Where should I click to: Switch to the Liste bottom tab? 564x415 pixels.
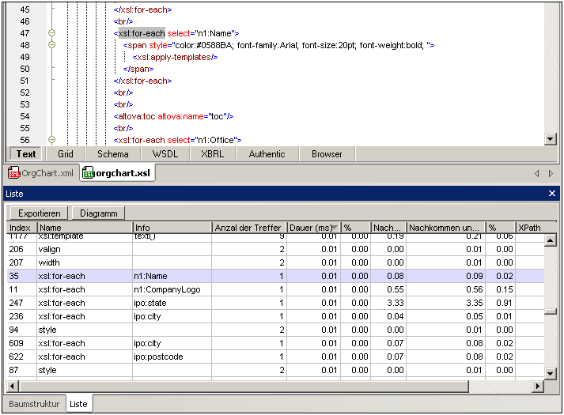point(78,403)
